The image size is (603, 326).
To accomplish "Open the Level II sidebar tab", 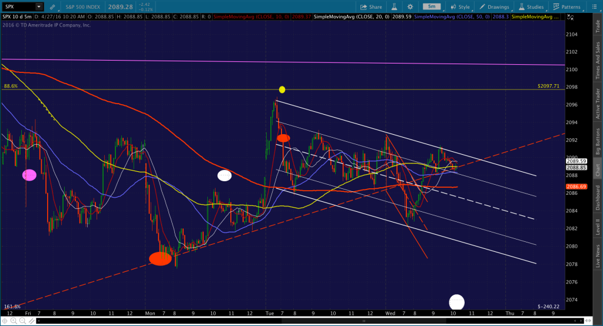I will (598, 227).
